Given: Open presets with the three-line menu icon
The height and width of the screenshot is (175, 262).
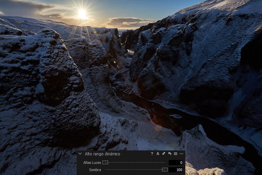Looking at the screenshot, I should point(176,154).
